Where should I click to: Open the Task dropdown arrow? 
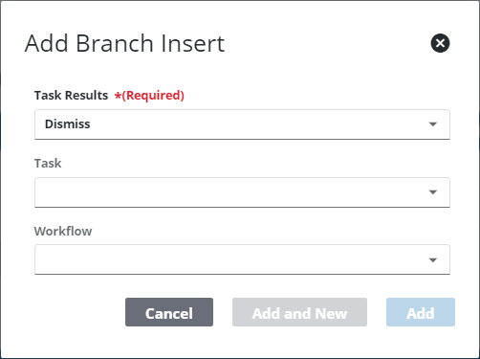432,192
